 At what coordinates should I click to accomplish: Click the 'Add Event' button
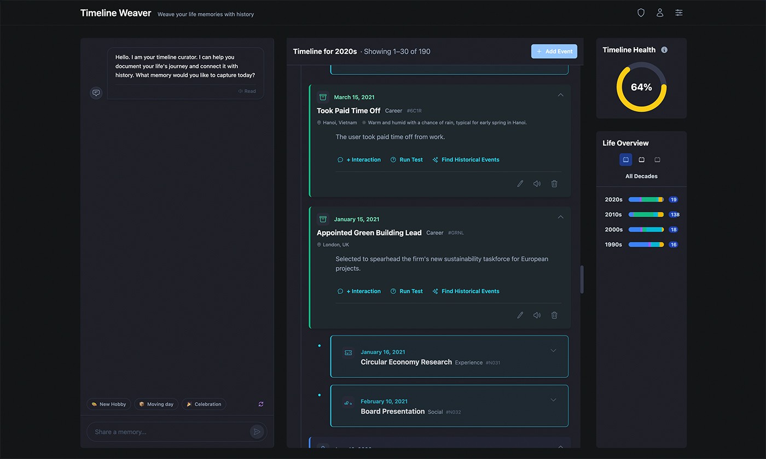tap(554, 51)
